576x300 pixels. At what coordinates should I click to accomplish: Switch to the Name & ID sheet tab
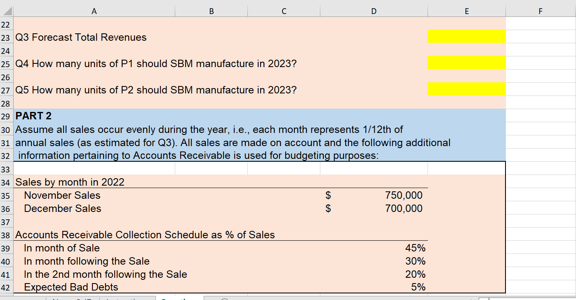point(70,298)
